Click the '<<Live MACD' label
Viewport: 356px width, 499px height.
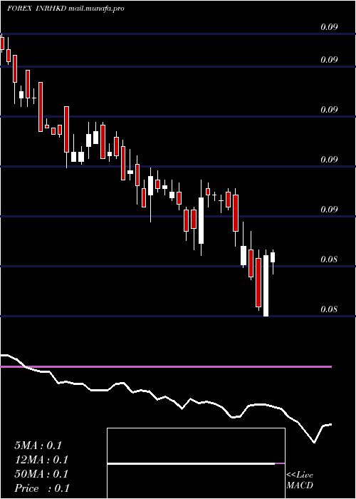300,480
